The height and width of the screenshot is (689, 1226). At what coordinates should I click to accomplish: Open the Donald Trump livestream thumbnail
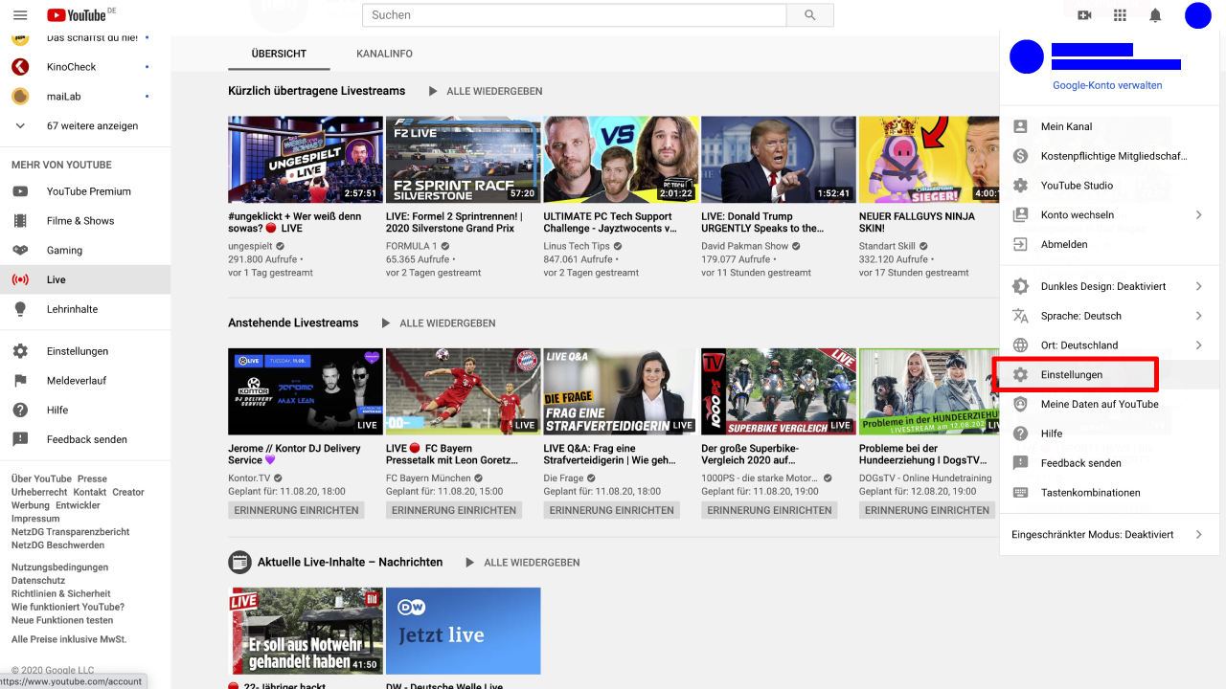coord(779,160)
